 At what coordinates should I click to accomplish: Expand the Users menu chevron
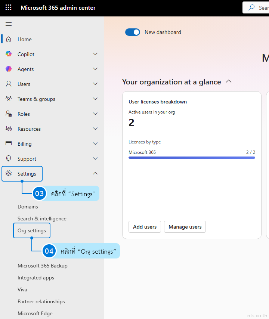(x=95, y=84)
